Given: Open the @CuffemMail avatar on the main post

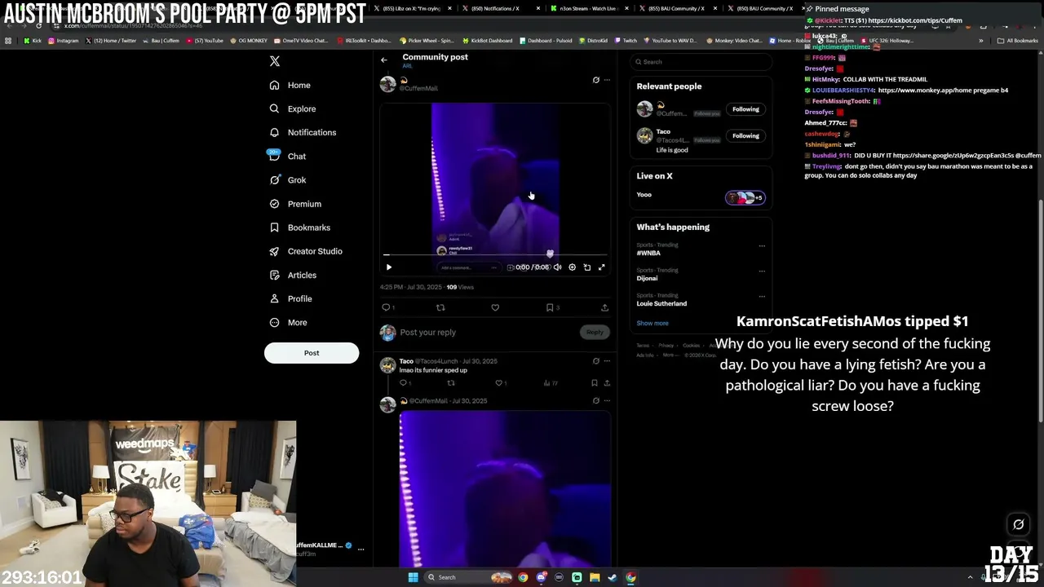Looking at the screenshot, I should pos(388,83).
